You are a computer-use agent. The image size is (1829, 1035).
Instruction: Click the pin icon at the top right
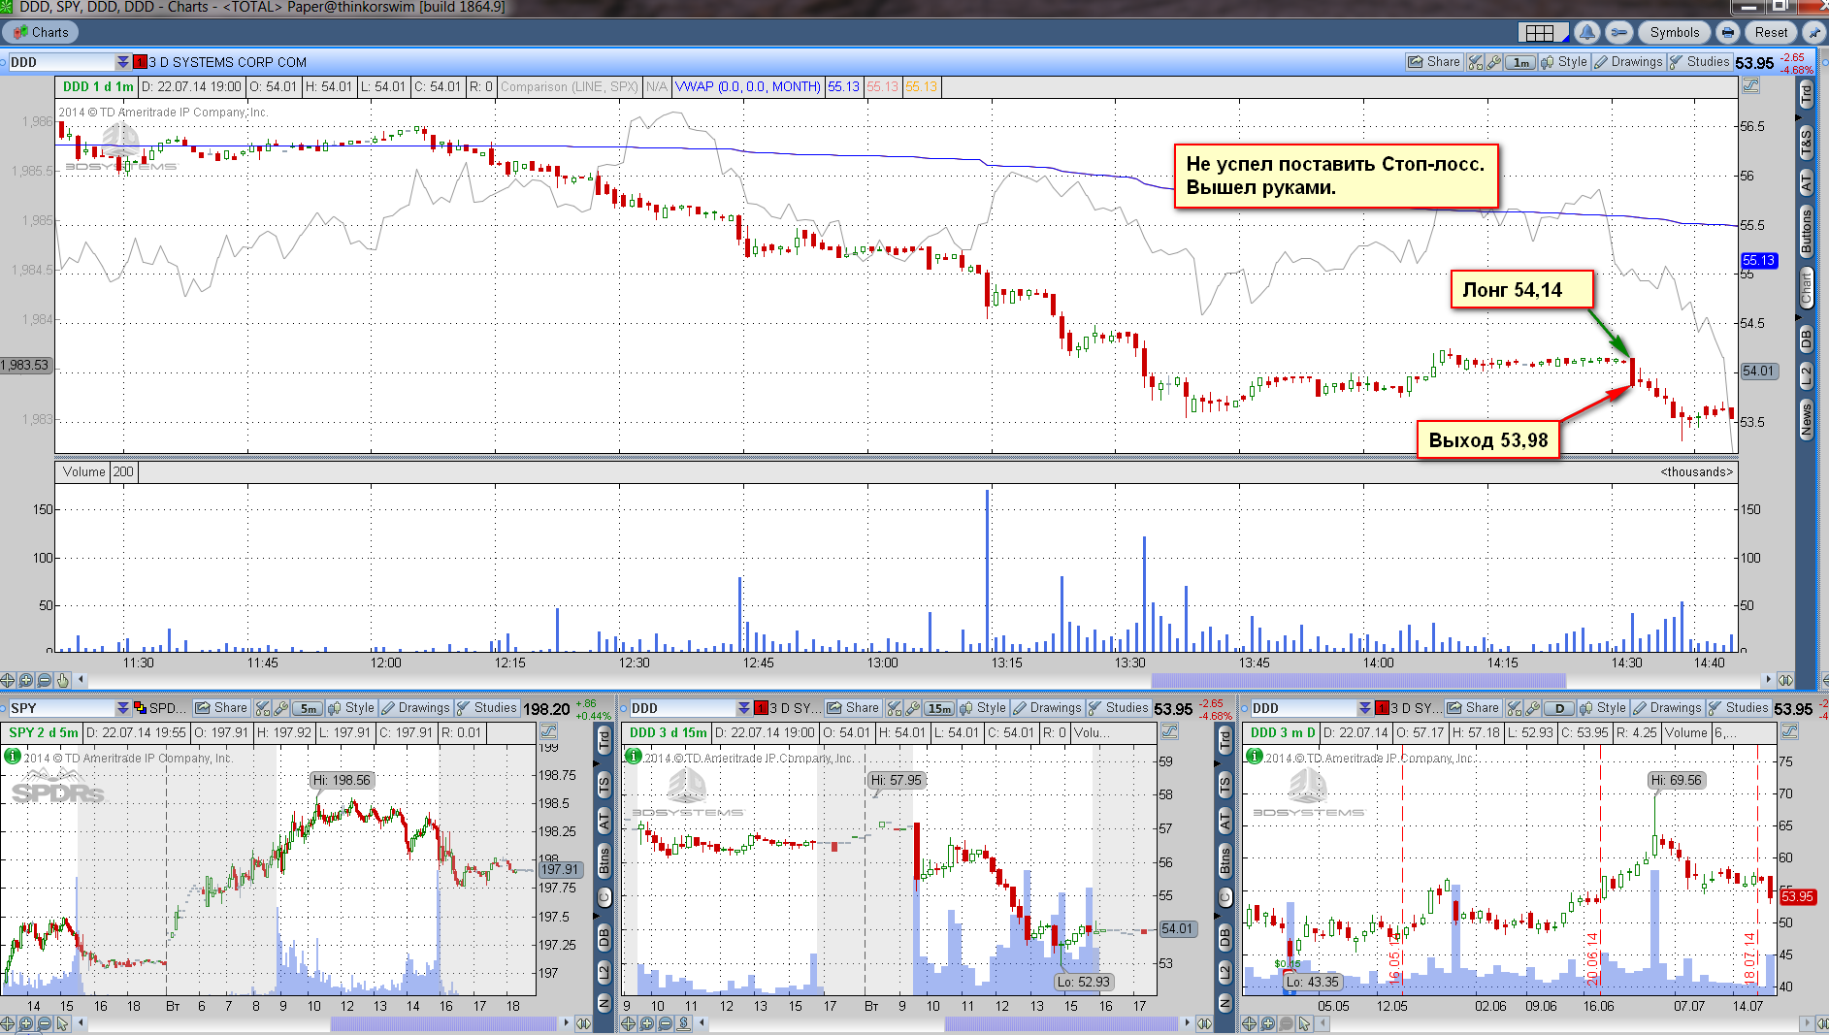tap(1813, 33)
